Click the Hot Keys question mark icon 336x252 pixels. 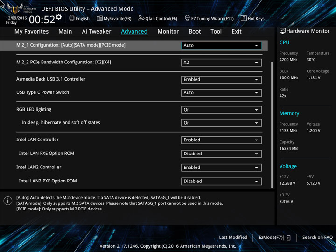244,18
